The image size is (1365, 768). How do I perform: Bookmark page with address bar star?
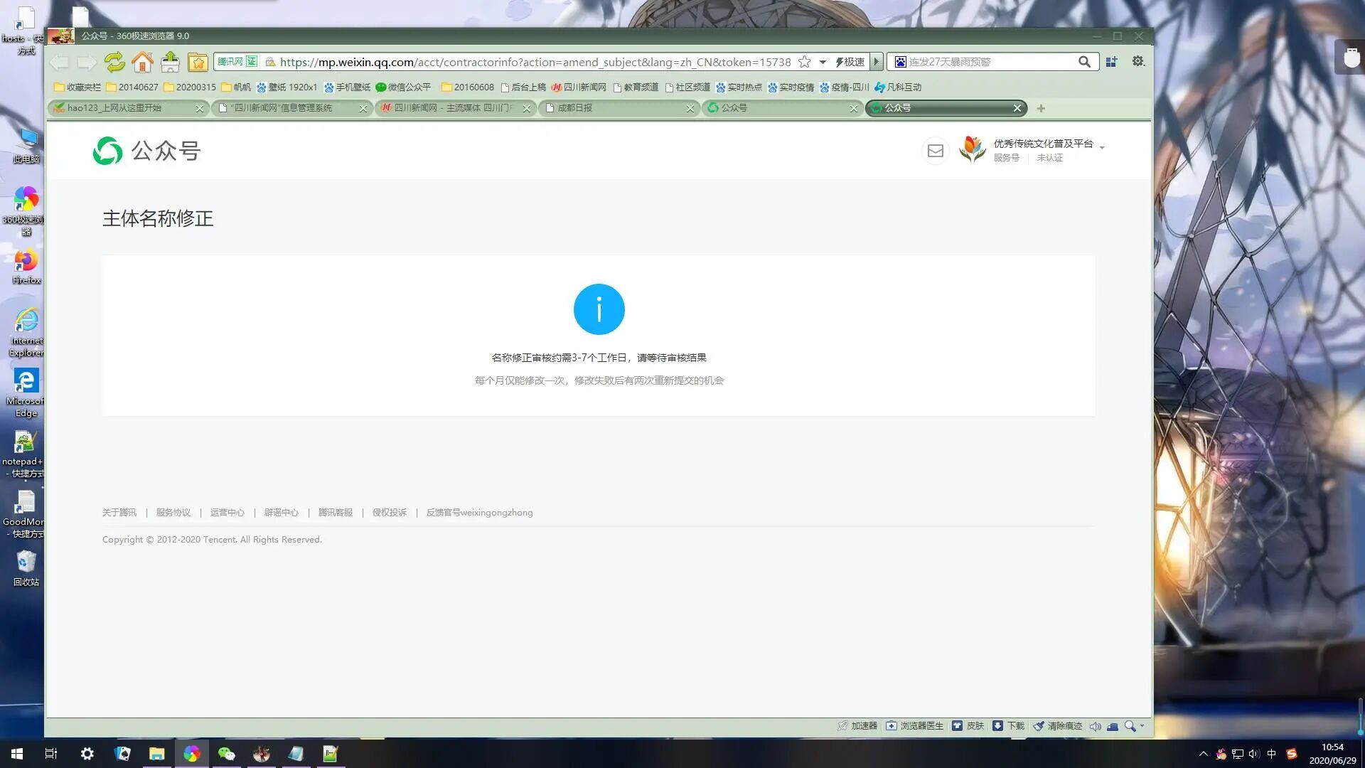(804, 62)
